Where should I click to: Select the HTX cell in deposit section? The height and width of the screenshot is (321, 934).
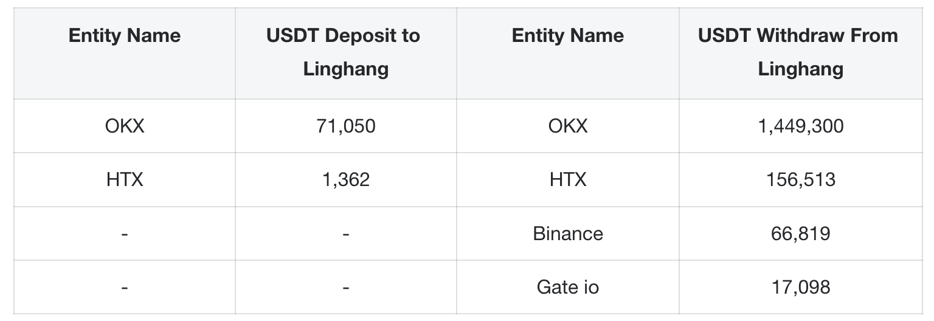coord(125,179)
